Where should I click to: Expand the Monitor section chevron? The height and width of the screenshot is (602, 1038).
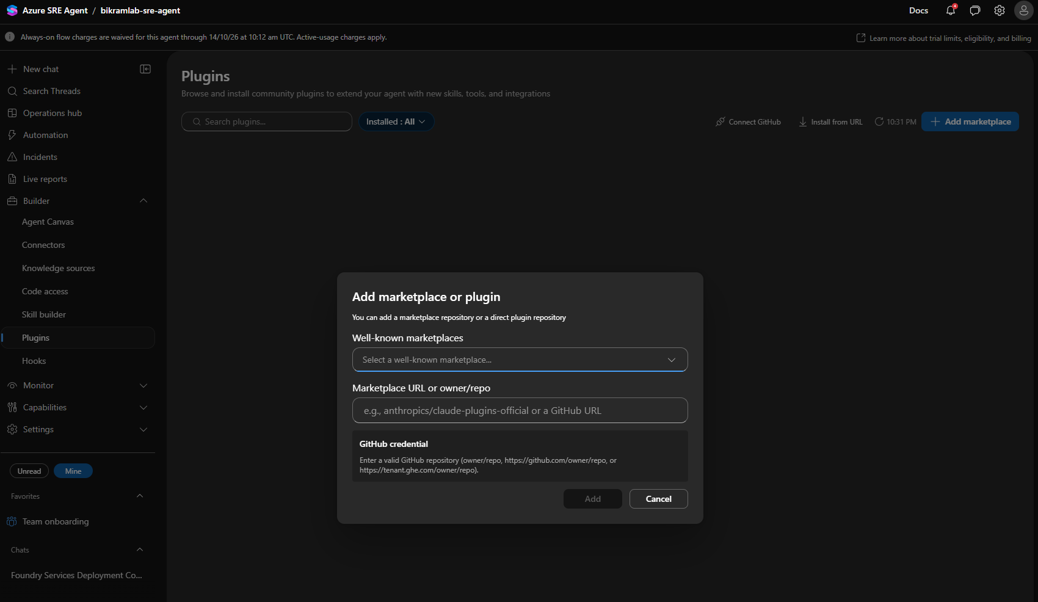click(x=143, y=385)
